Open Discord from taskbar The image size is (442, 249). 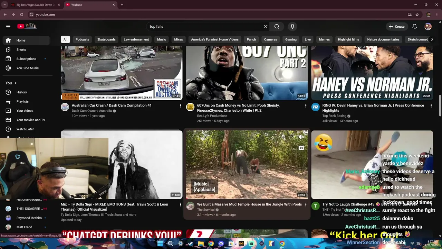coord(221,243)
